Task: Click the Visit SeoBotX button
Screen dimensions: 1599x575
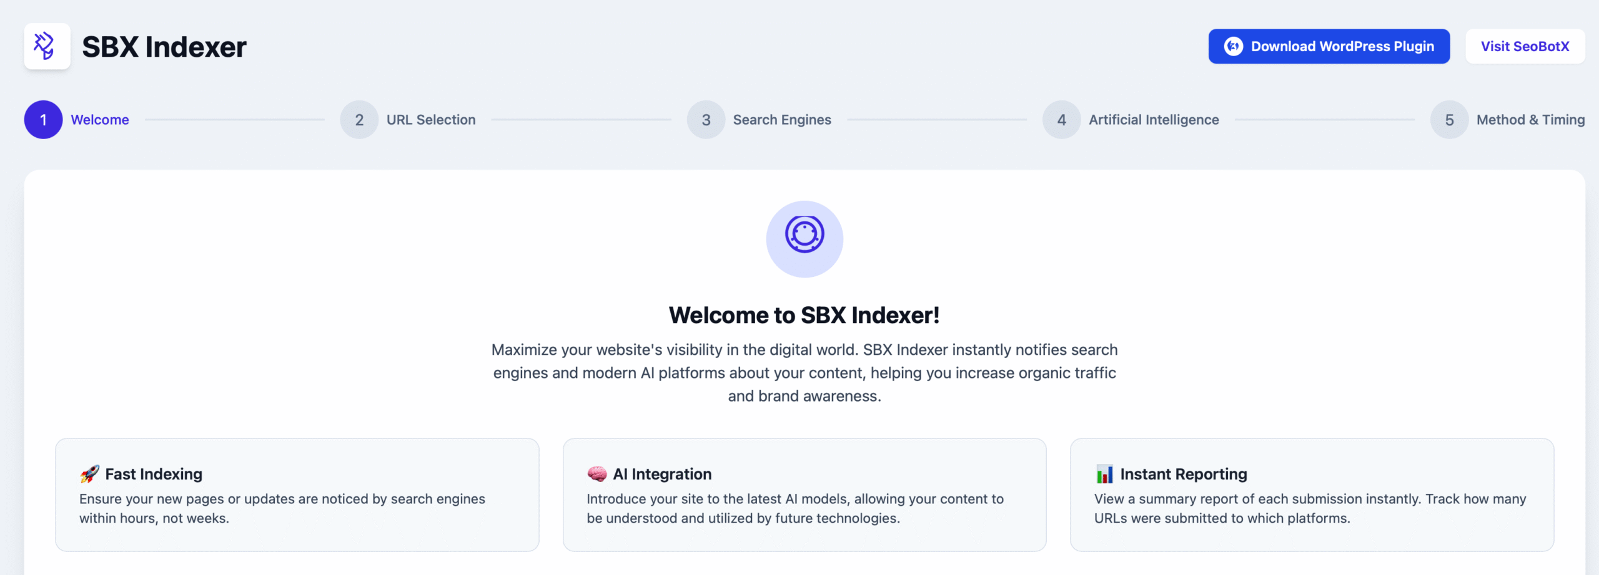Action: tap(1525, 46)
